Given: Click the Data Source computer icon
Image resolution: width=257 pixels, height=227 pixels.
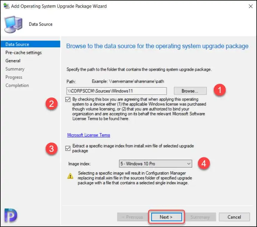Looking at the screenshot, I should click(x=13, y=24).
